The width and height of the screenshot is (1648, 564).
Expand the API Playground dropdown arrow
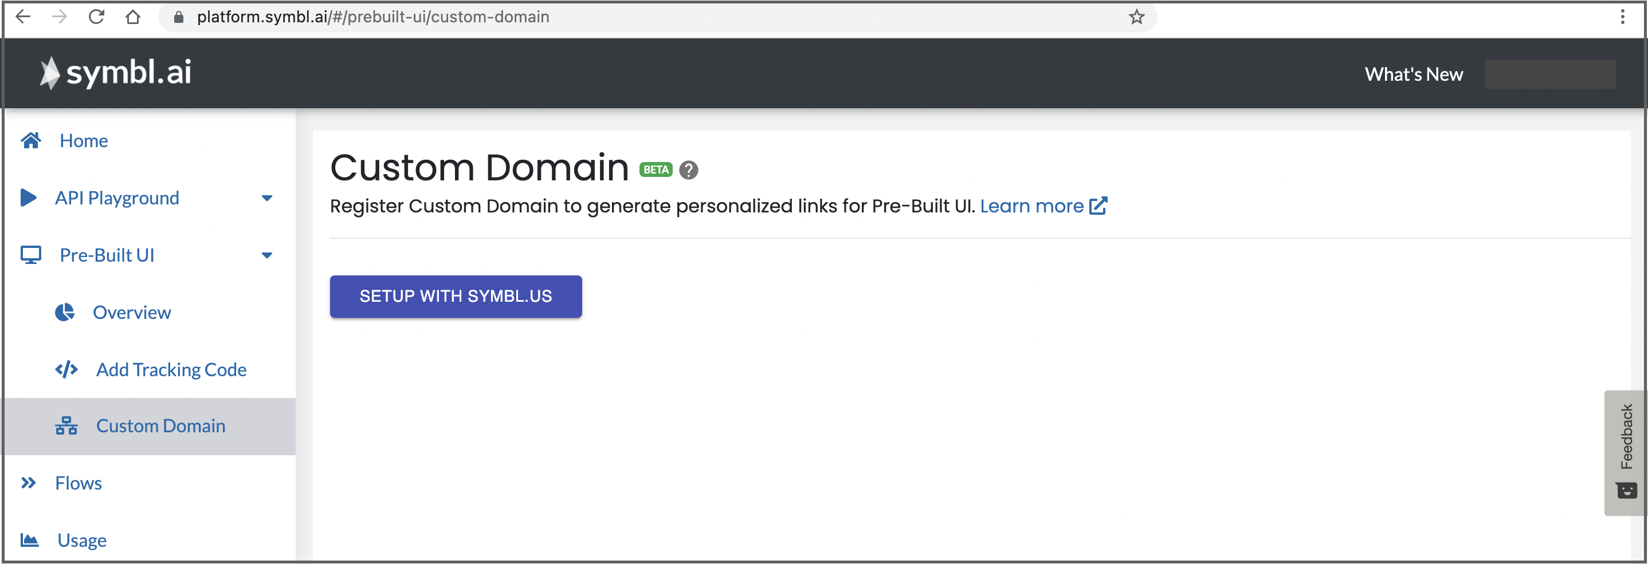267,198
